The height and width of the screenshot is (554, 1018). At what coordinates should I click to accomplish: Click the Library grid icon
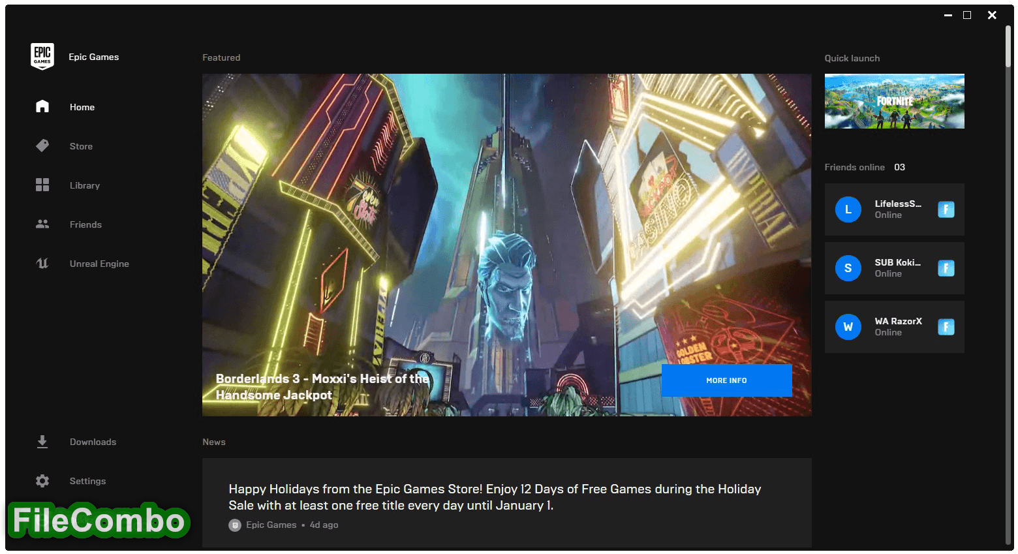click(x=42, y=185)
